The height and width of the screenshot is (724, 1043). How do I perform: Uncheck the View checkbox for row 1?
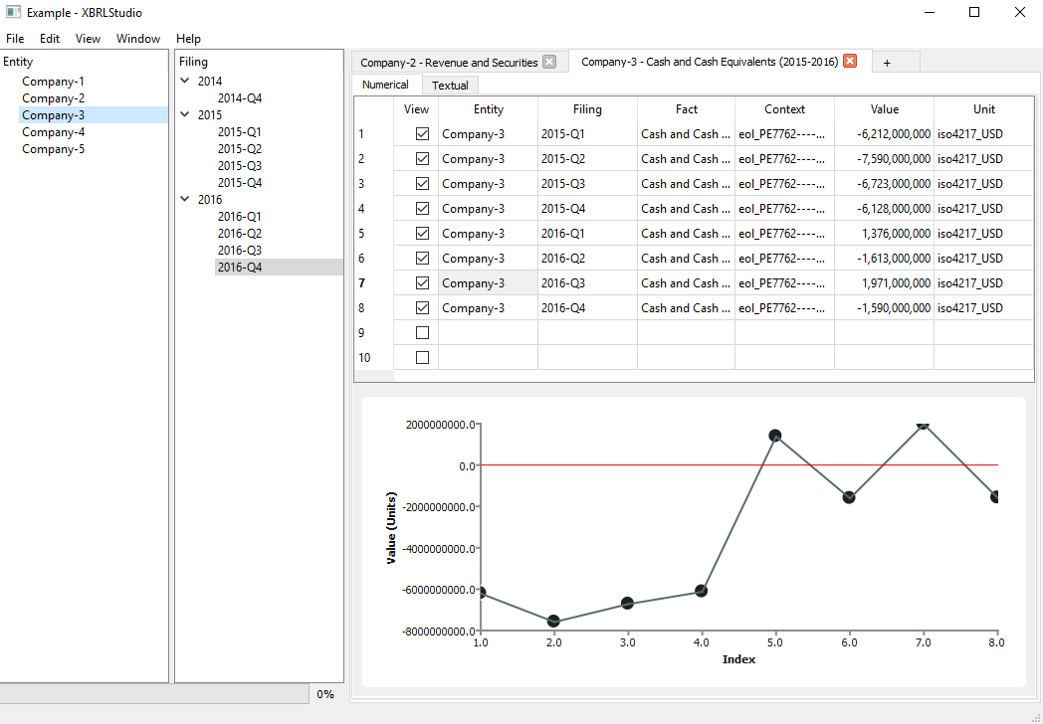pyautogui.click(x=422, y=133)
